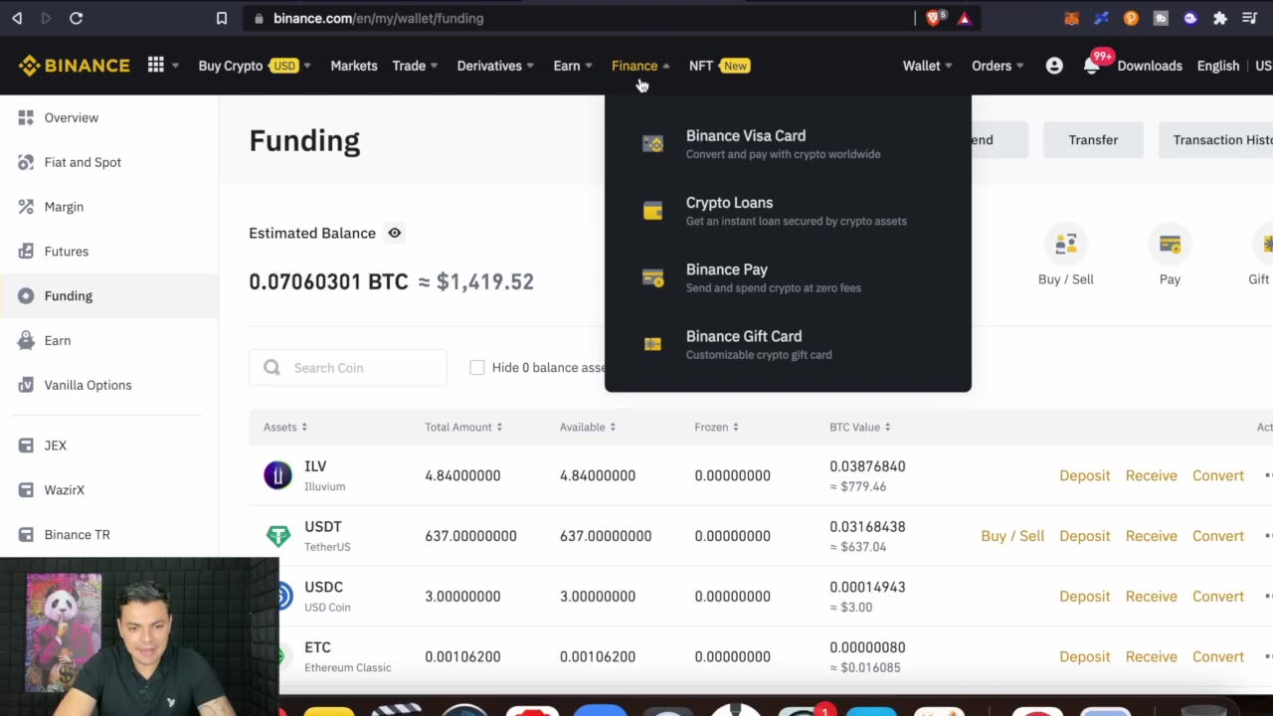The height and width of the screenshot is (716, 1273).
Task: Open the browser extensions puzzle icon
Action: pos(1220,18)
